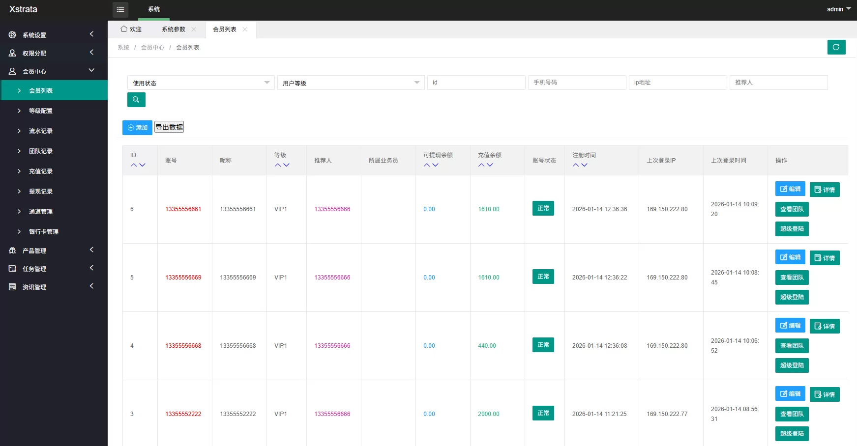
Task: Toggle the hamburger sidebar menu icon
Action: tap(120, 9)
